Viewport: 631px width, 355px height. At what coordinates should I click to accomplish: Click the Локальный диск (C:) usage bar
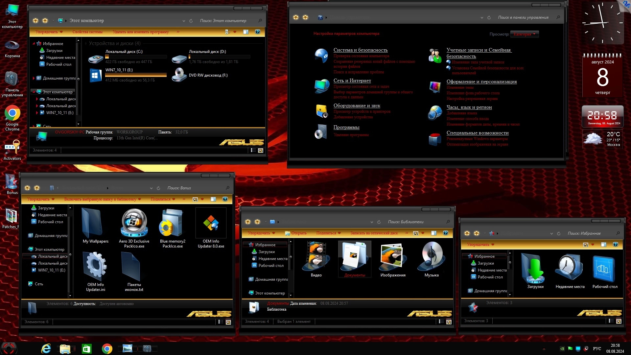pos(136,57)
